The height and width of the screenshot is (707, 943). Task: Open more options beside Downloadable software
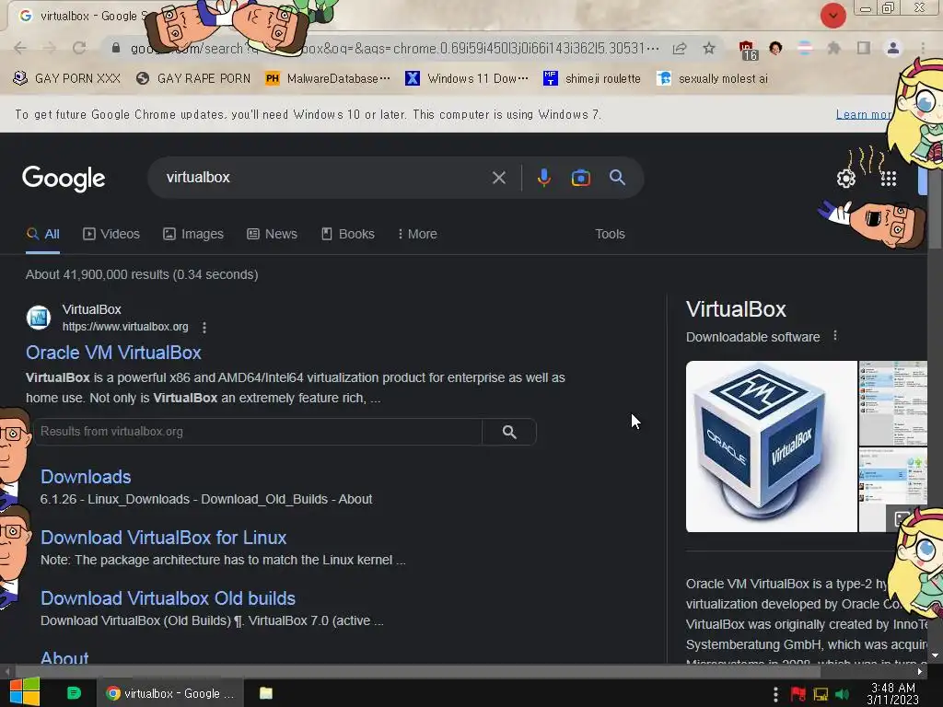[x=834, y=336]
